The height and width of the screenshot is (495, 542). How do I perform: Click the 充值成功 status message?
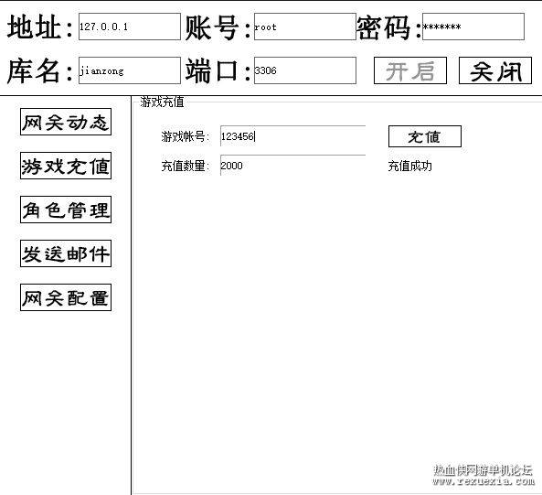click(410, 166)
